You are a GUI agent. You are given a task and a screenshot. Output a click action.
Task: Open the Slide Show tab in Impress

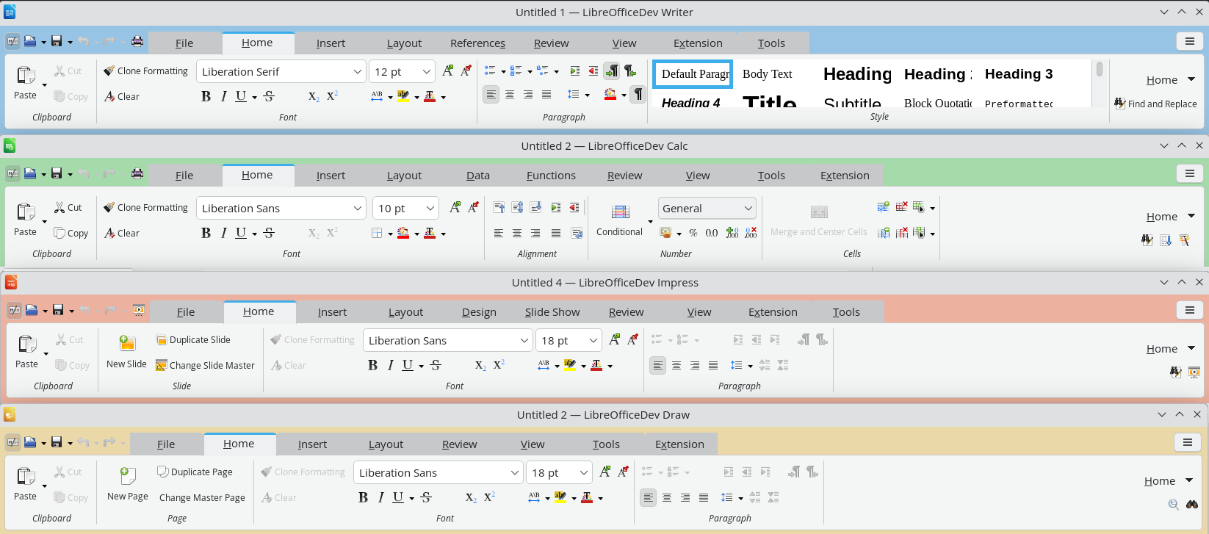pos(552,311)
